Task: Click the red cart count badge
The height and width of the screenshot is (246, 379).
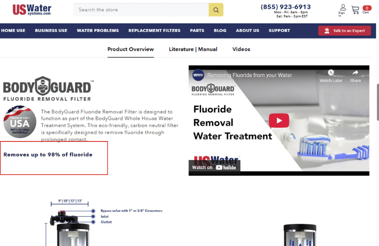Action: pyautogui.click(x=367, y=8)
